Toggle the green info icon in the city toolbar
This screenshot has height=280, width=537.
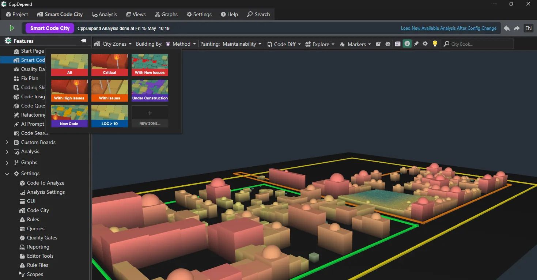pyautogui.click(x=407, y=44)
